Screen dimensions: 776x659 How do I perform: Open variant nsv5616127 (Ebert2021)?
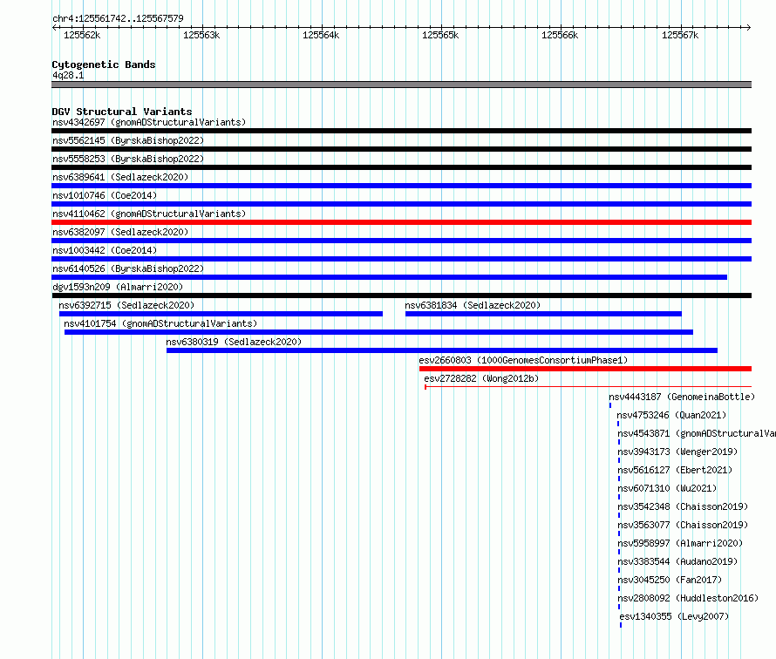pos(675,470)
